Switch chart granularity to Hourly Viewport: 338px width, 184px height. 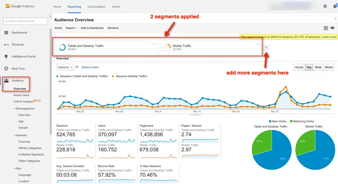[x=299, y=67]
